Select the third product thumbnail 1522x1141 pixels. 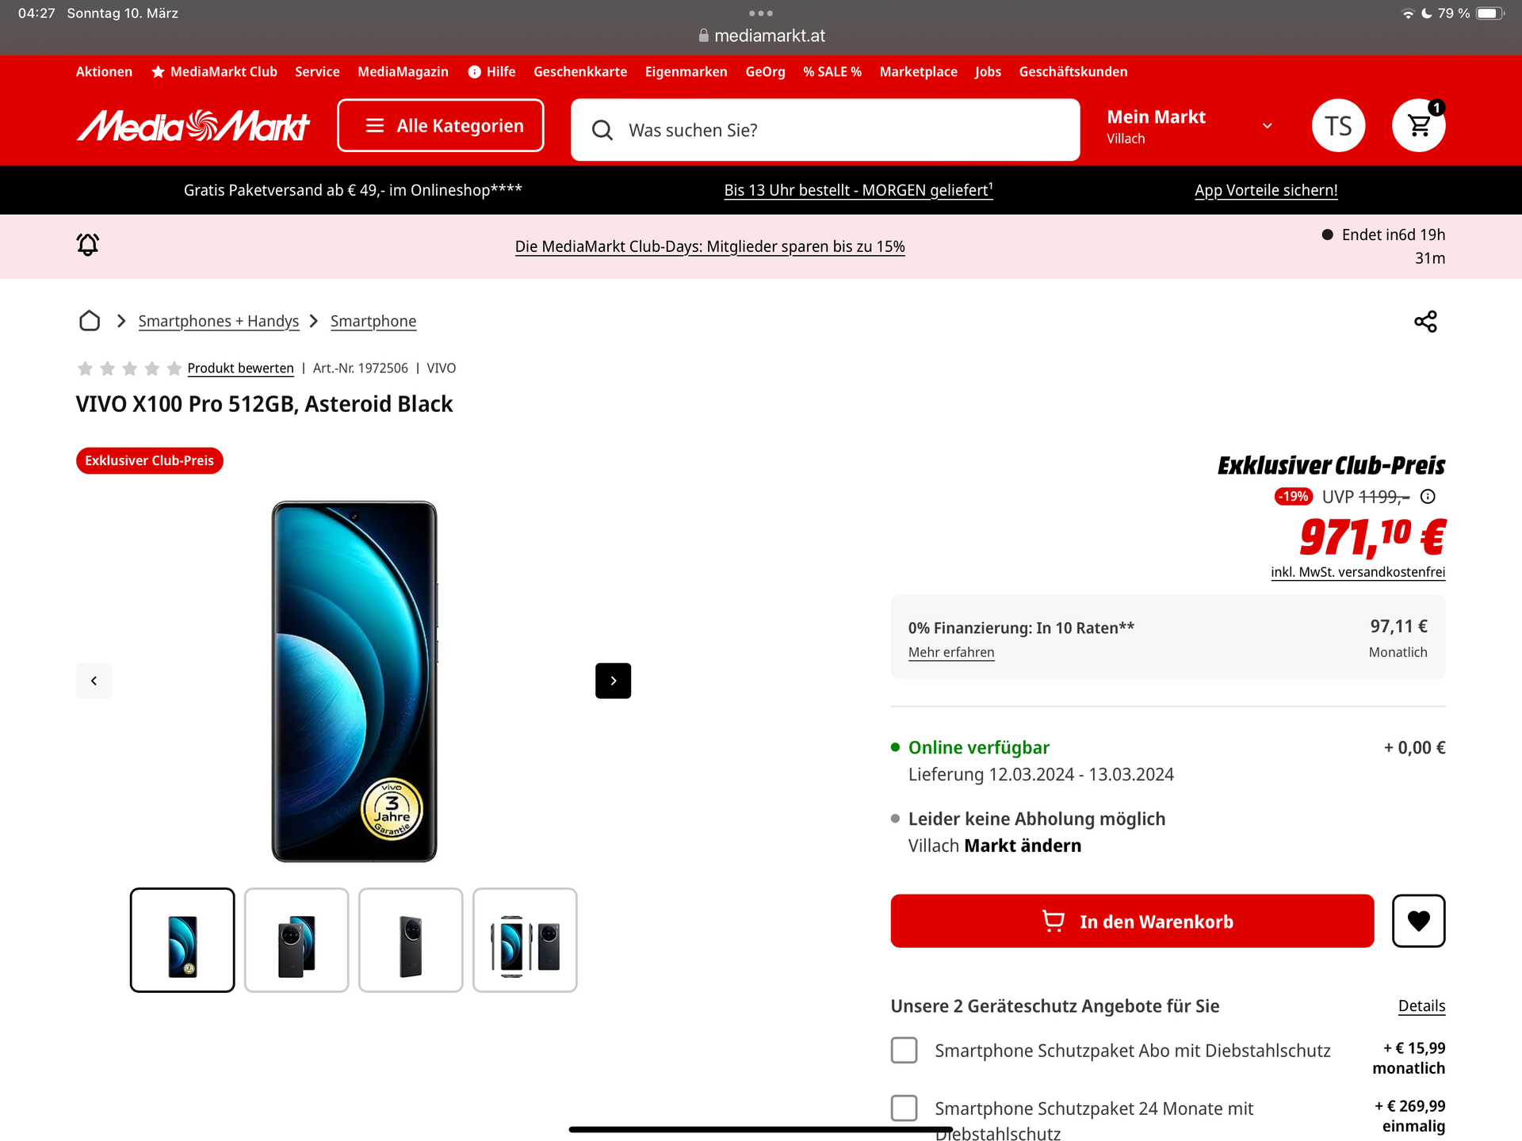click(x=411, y=940)
